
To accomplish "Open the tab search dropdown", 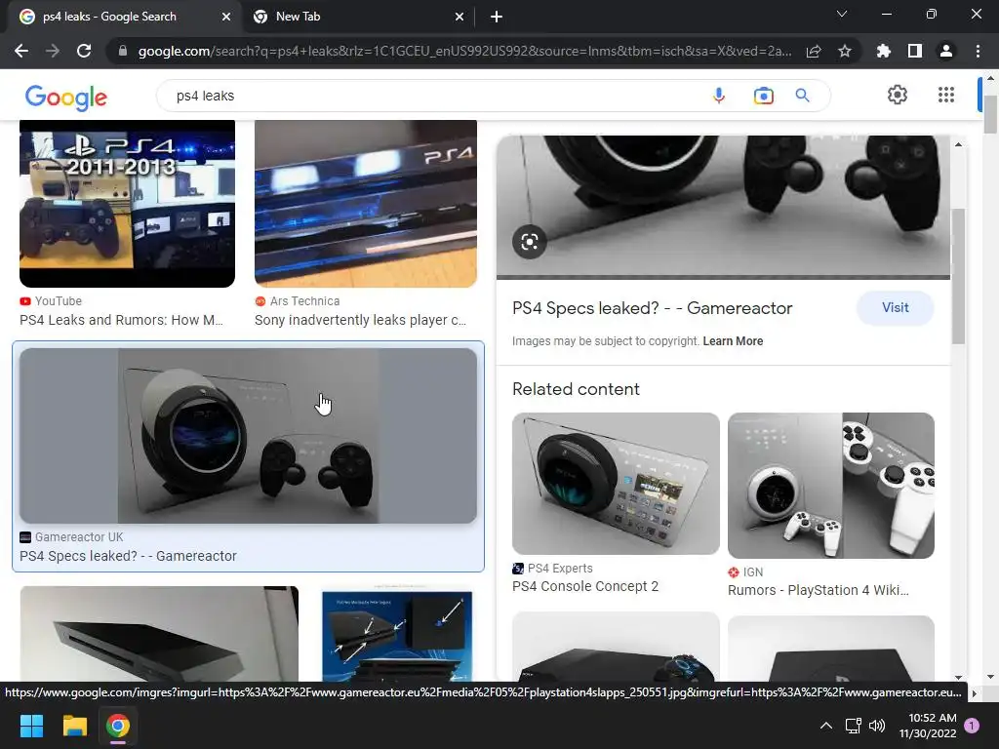I will click(x=842, y=14).
